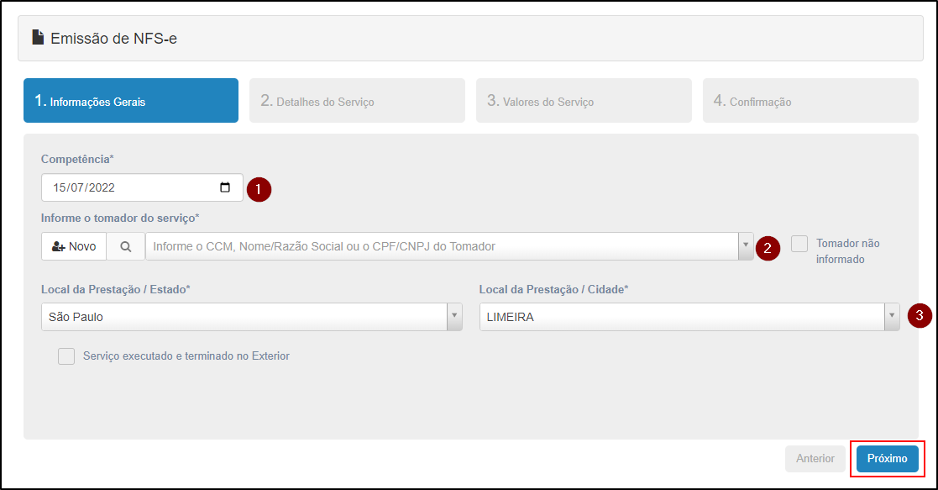Click the red circle marker number 3

tap(920, 316)
